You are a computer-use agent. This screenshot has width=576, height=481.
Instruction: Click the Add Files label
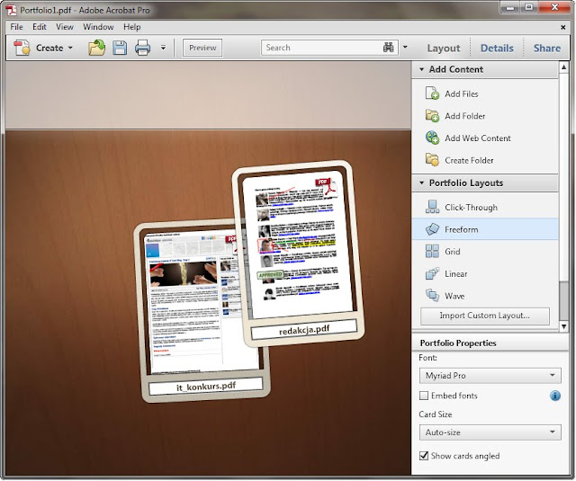pyautogui.click(x=462, y=94)
